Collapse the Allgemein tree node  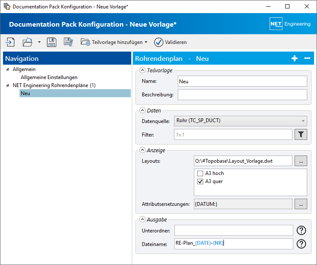point(8,69)
